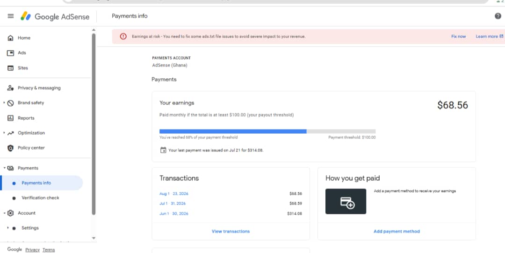Click the Payments info page title

click(x=130, y=16)
